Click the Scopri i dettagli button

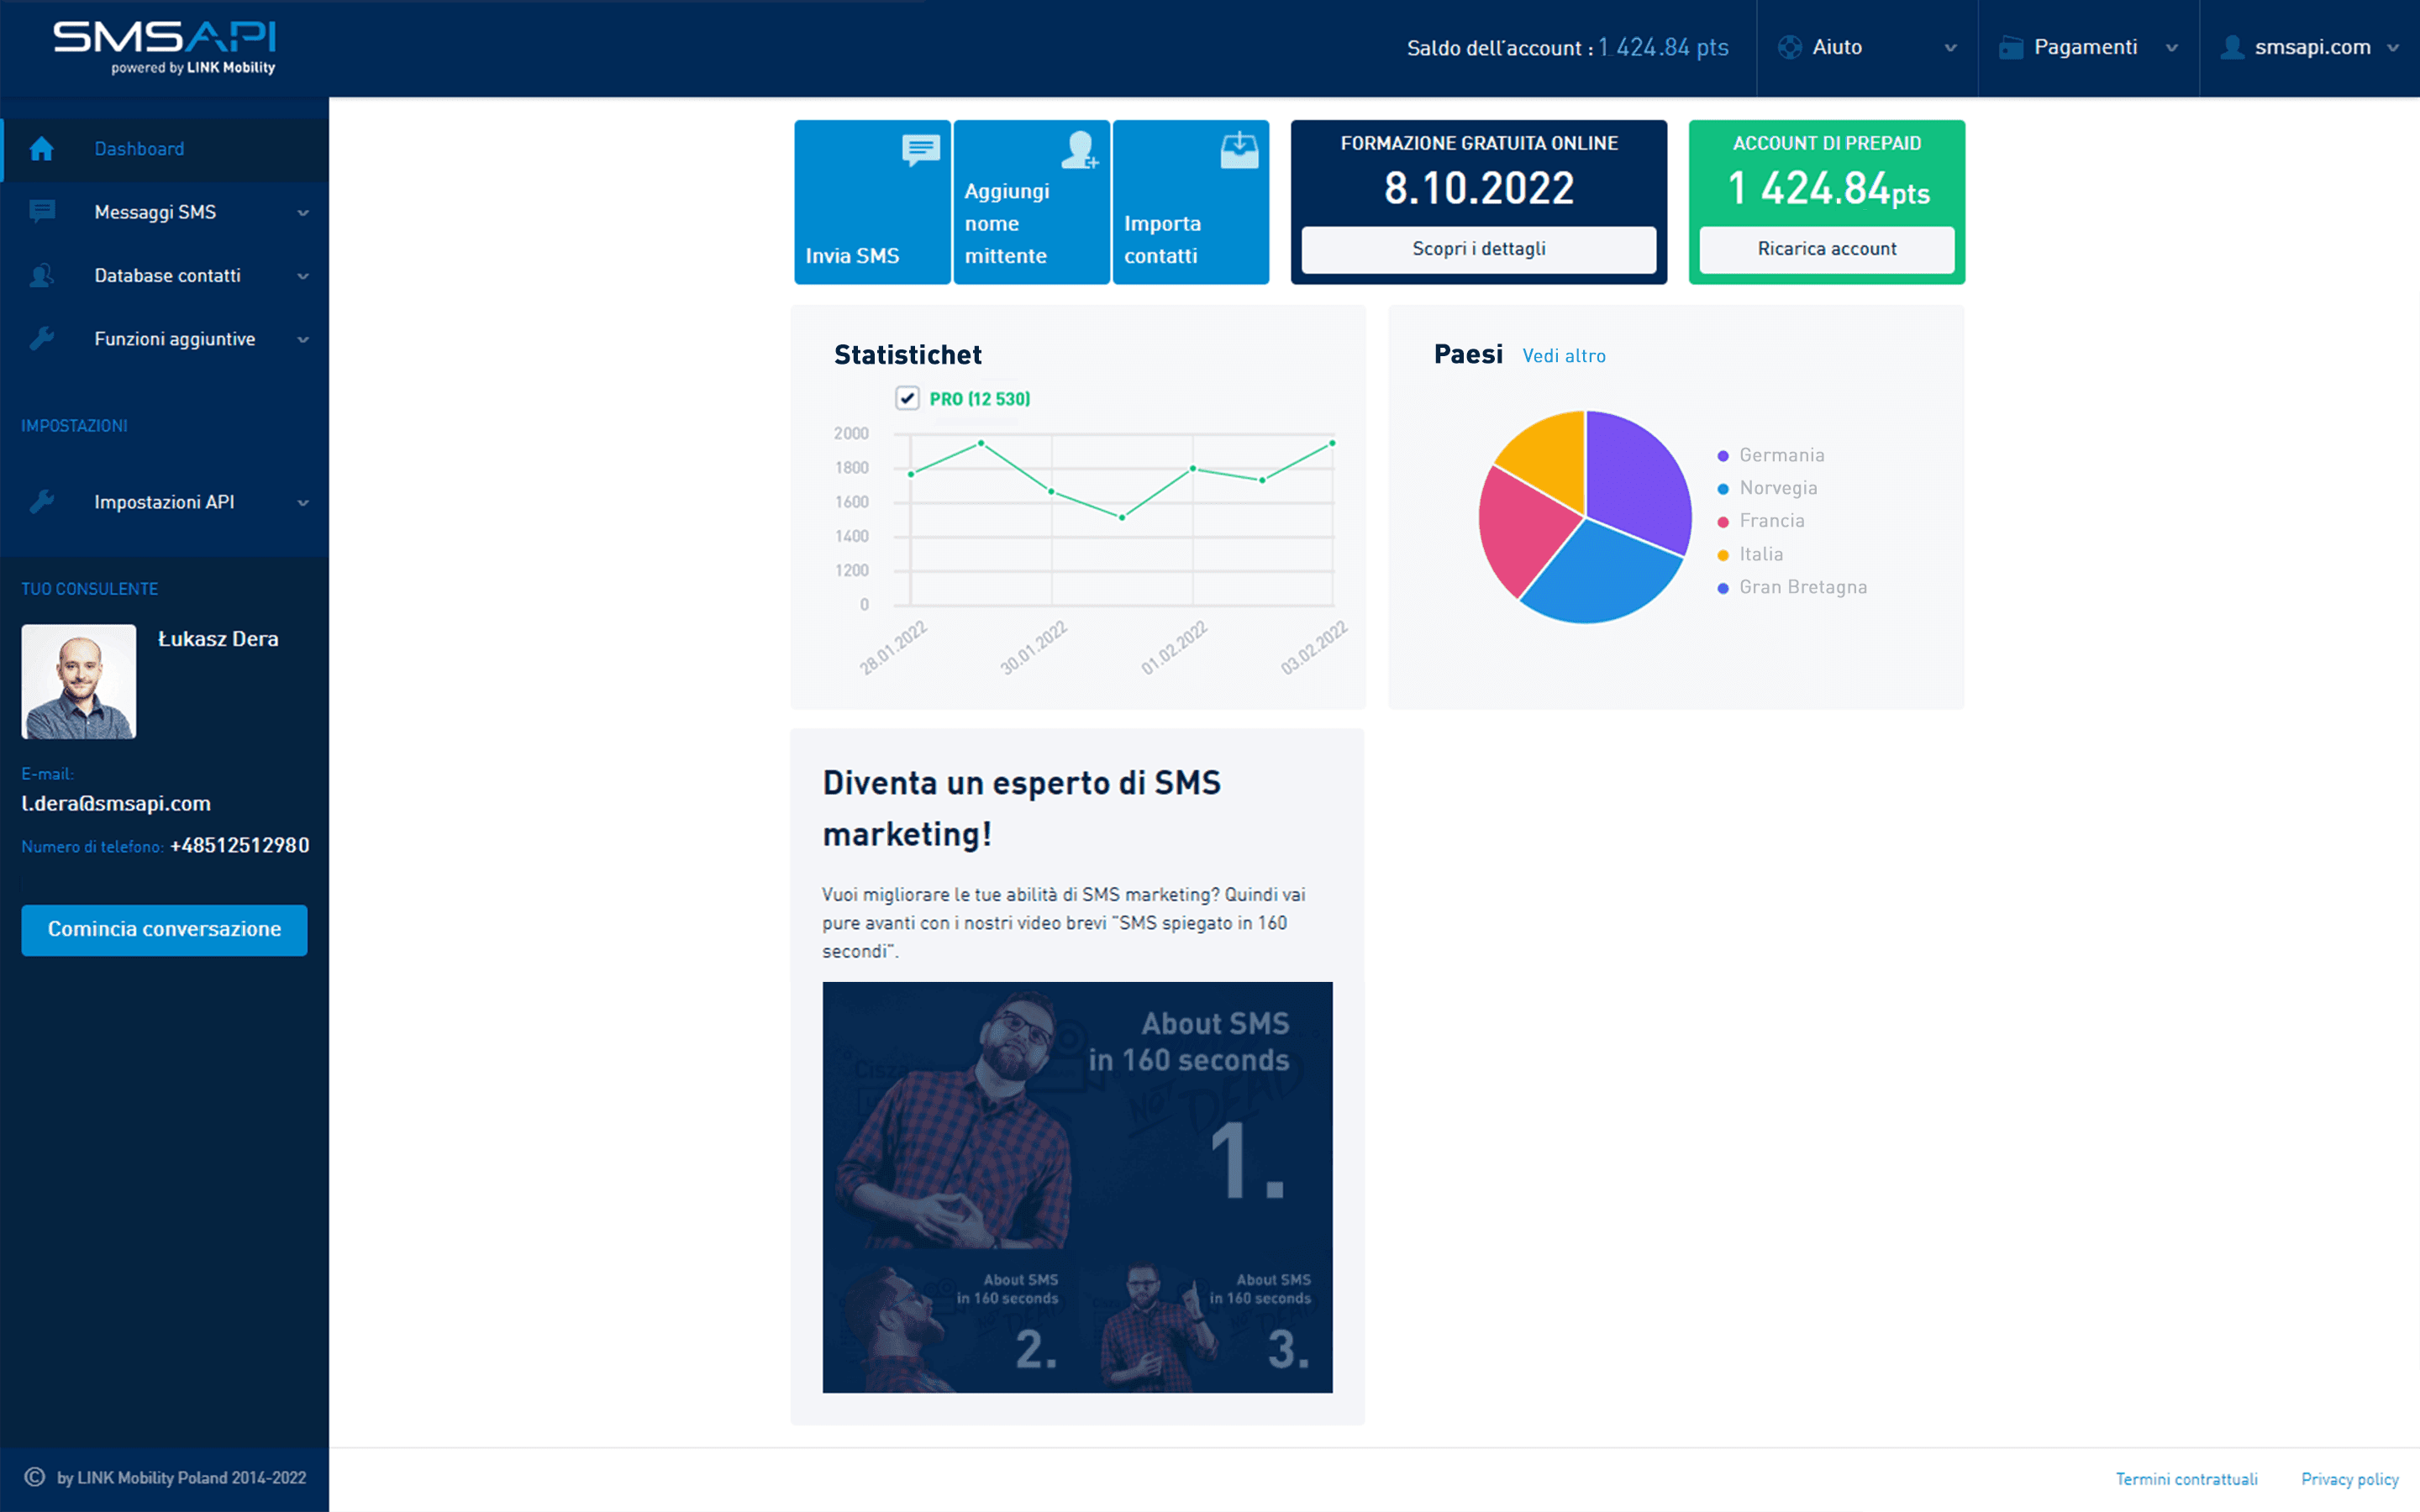[x=1478, y=249]
